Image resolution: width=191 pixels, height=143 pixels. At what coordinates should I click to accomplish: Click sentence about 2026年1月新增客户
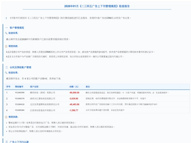[38, 39]
